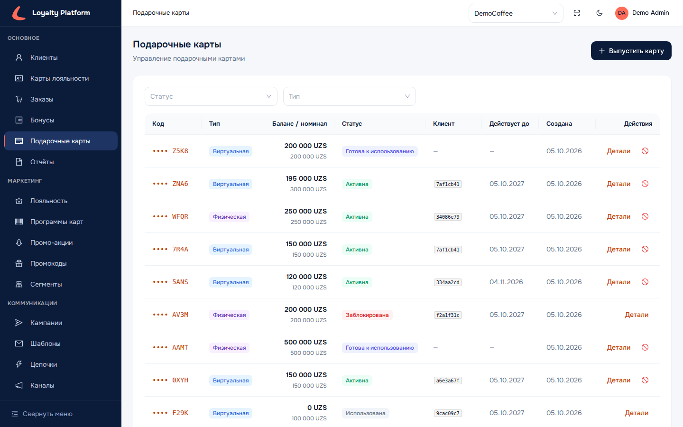Open the Сегменты menu item
The width and height of the screenshot is (683, 427).
[x=61, y=284]
